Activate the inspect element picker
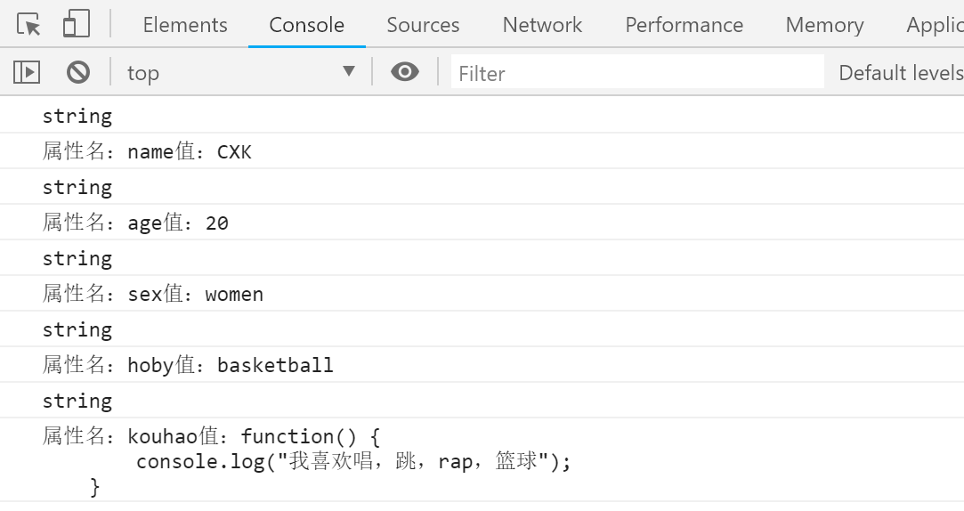This screenshot has width=964, height=511. pyautogui.click(x=29, y=25)
